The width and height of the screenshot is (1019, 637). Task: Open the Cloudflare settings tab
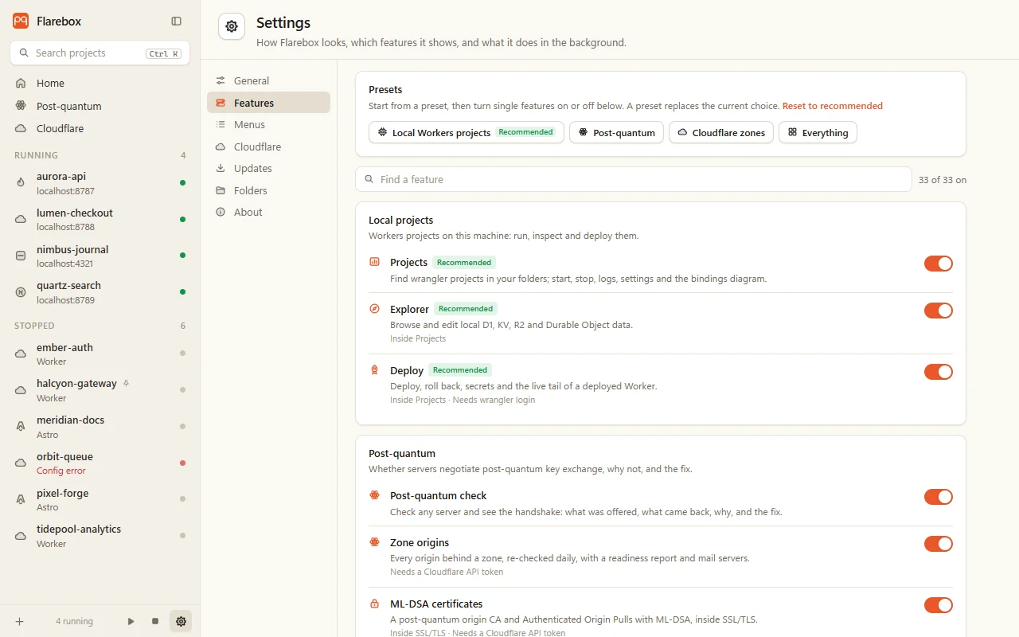point(268,147)
